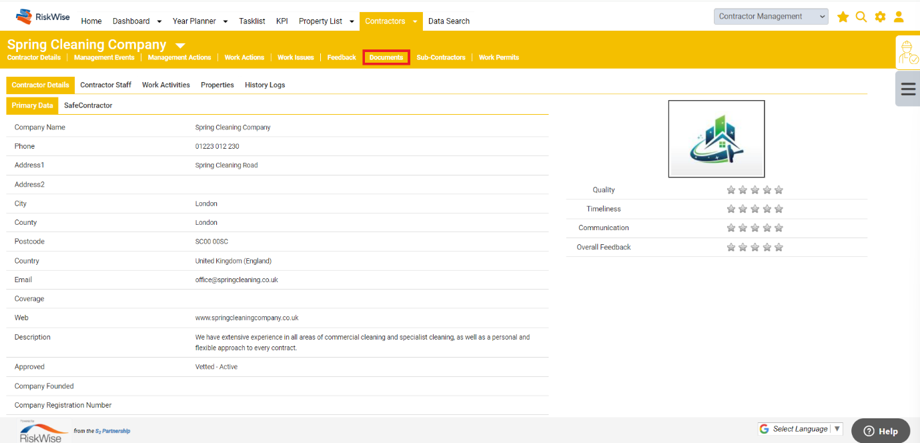The image size is (920, 443).
Task: Rate Communication with the fourth star
Action: [767, 228]
